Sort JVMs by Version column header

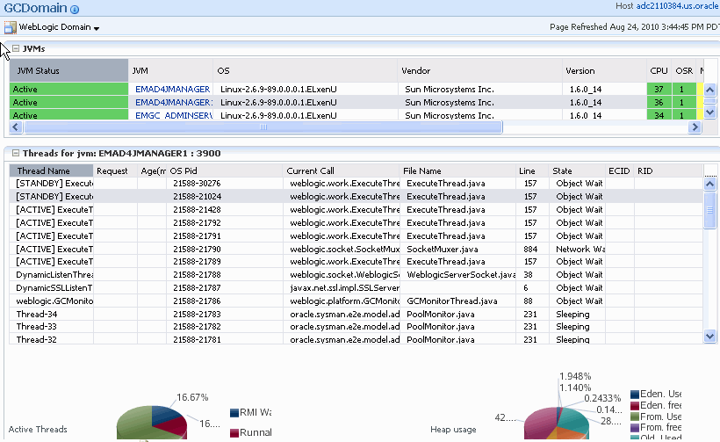tap(604, 71)
